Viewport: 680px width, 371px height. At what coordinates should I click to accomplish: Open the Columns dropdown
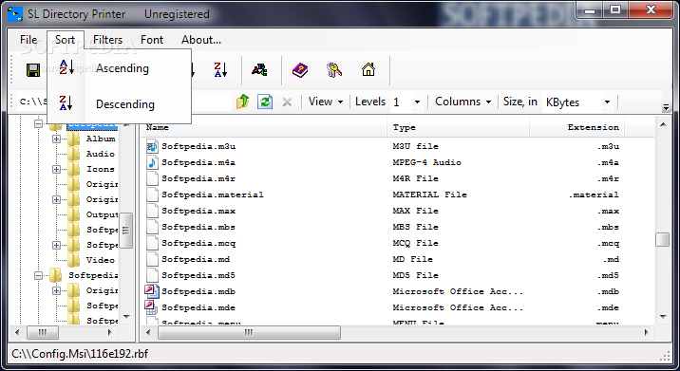coord(463,102)
